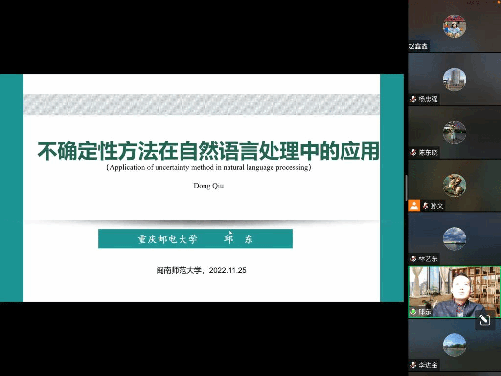Select 孙文's horse rider avatar
This screenshot has height=376, width=501.
(454, 186)
